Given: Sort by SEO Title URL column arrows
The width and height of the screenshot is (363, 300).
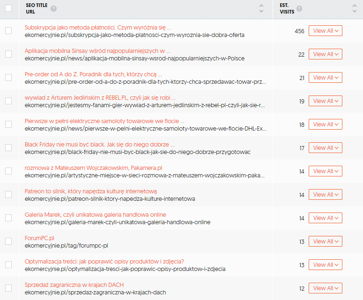Looking at the screenshot, I should tap(261, 8).
